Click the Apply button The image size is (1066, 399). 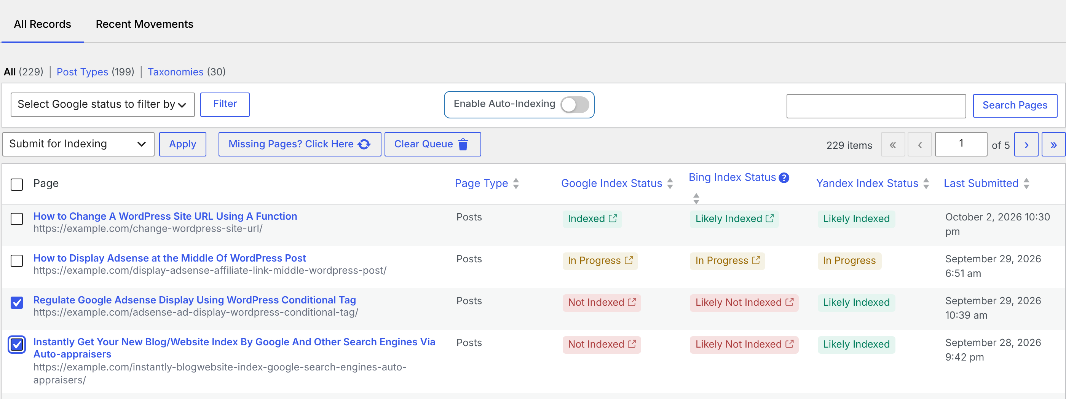[182, 144]
